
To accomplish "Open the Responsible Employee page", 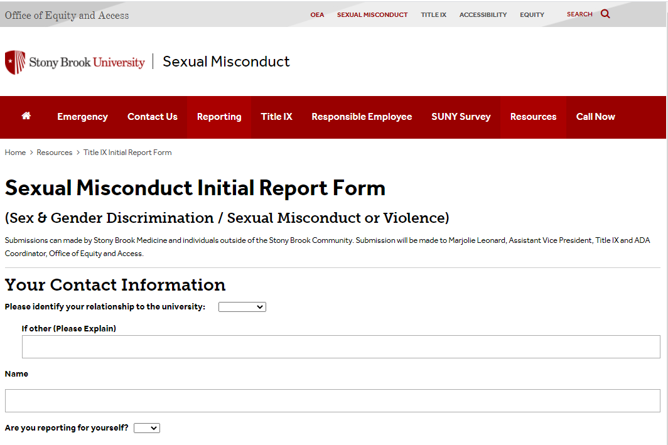I will tap(362, 117).
